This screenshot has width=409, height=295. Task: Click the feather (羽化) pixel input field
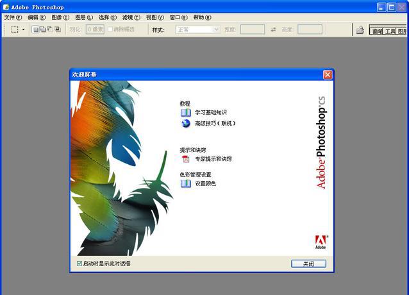pos(96,29)
